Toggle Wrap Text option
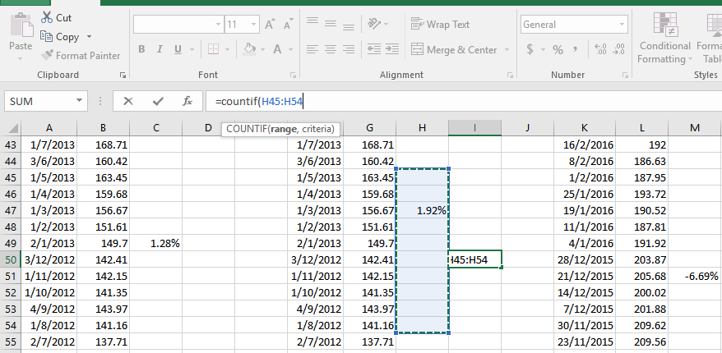Screen dimensions: 722x353 point(440,25)
